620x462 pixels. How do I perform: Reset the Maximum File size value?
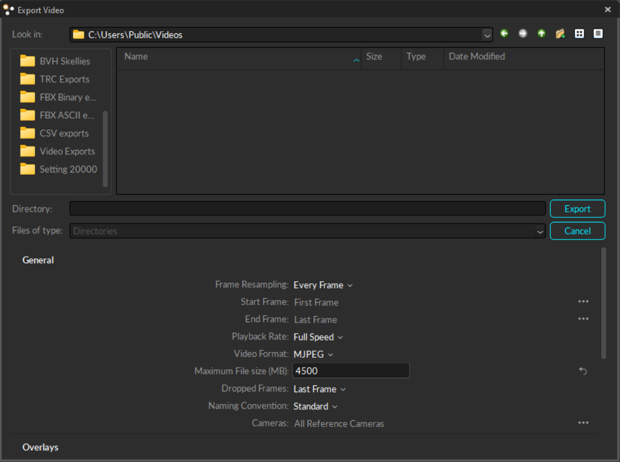583,371
